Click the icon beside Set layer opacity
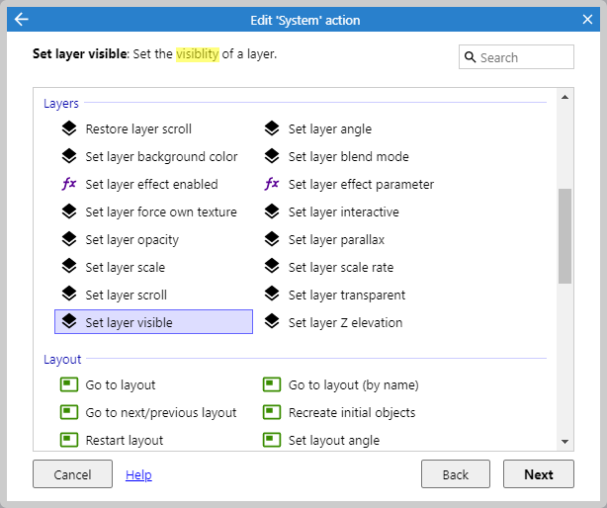The image size is (607, 508). pos(69,239)
